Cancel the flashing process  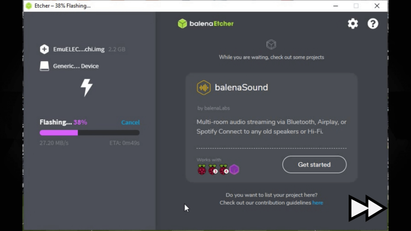click(x=130, y=122)
